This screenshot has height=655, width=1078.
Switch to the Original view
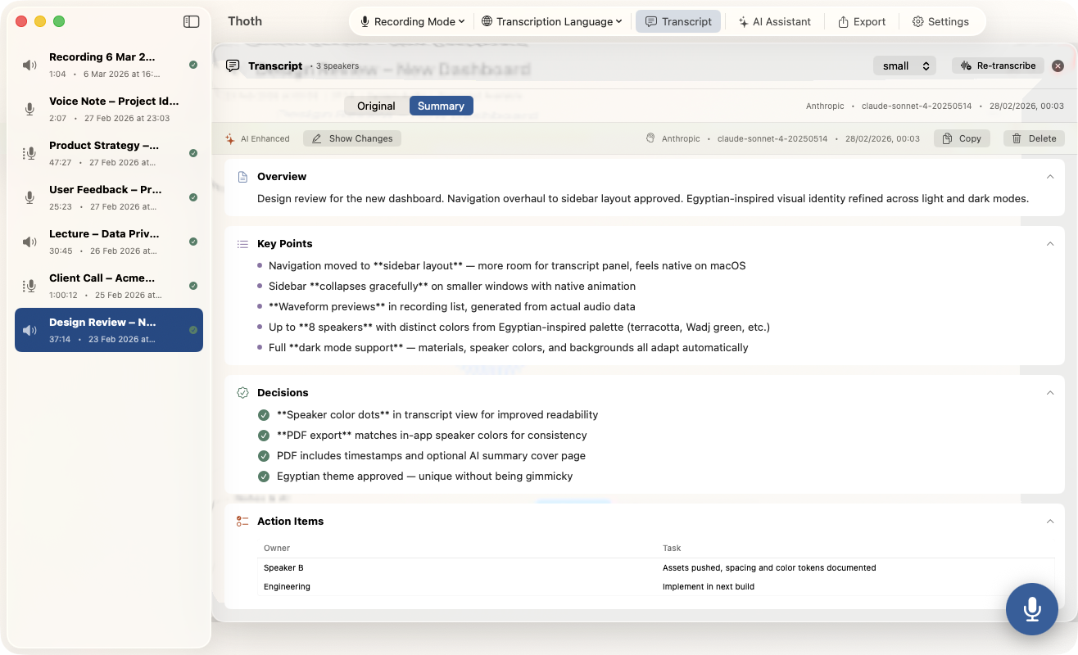(x=376, y=106)
